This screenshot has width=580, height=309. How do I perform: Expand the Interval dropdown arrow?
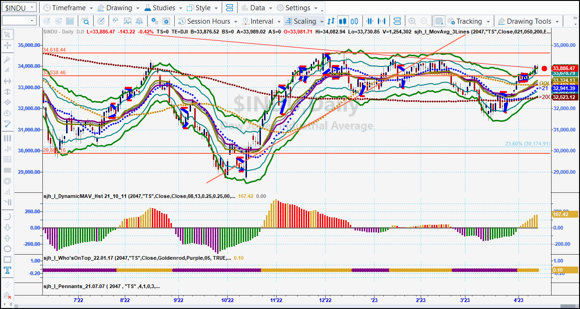pos(279,21)
